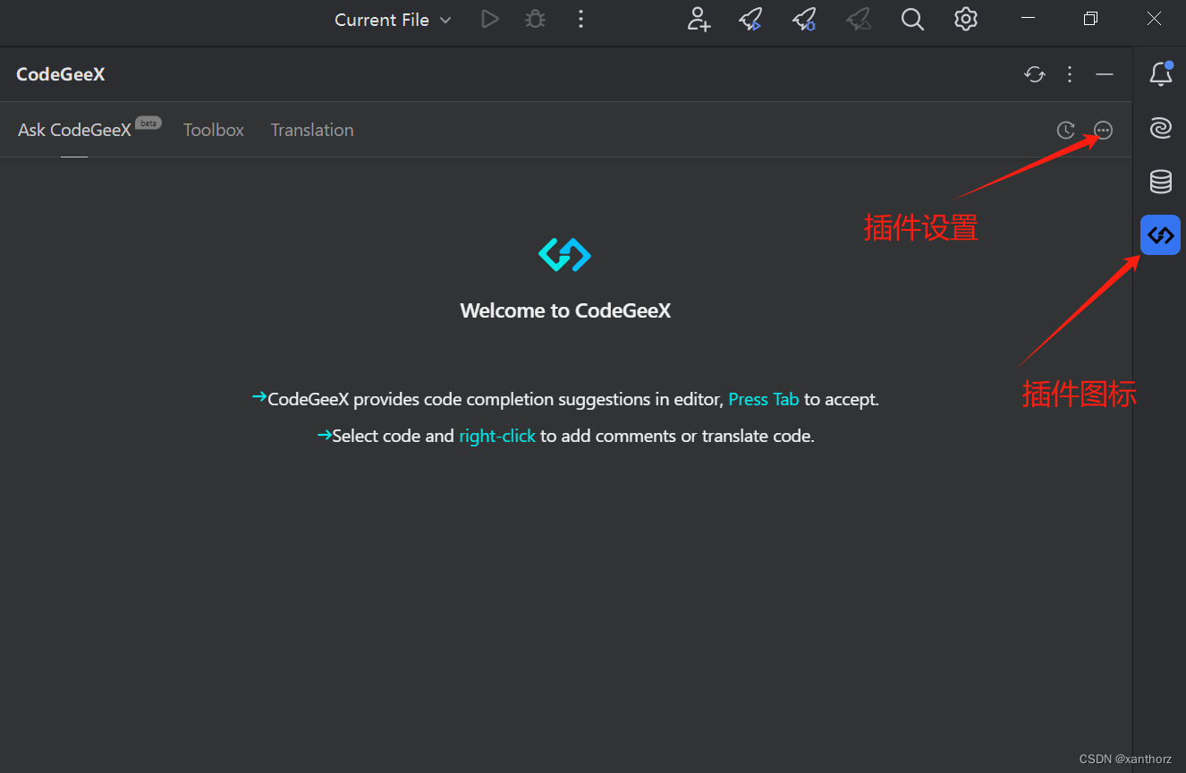The height and width of the screenshot is (773, 1186).
Task: Click the greyed-out third rocket icon
Action: pyautogui.click(x=859, y=19)
